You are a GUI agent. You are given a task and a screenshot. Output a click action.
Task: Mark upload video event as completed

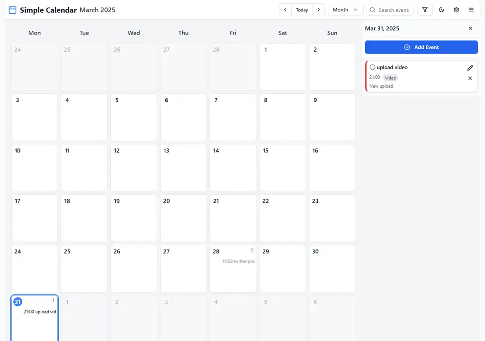click(x=372, y=67)
